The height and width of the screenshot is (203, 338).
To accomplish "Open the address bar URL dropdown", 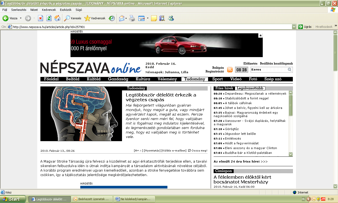I will tap(294, 27).
